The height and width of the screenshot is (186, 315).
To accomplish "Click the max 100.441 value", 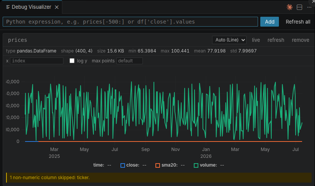I will coord(180,51).
